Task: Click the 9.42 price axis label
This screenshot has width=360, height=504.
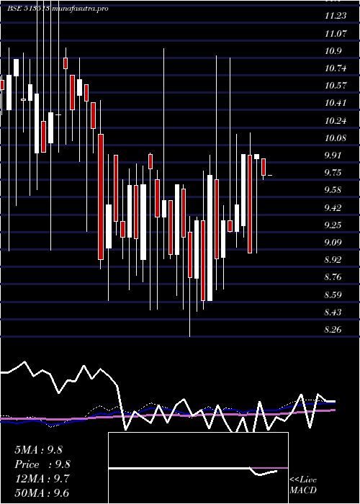Action: [333, 207]
